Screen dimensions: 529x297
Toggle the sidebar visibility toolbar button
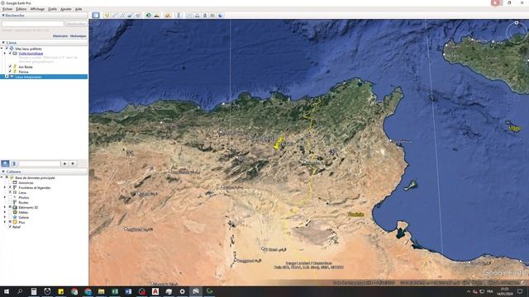click(96, 16)
